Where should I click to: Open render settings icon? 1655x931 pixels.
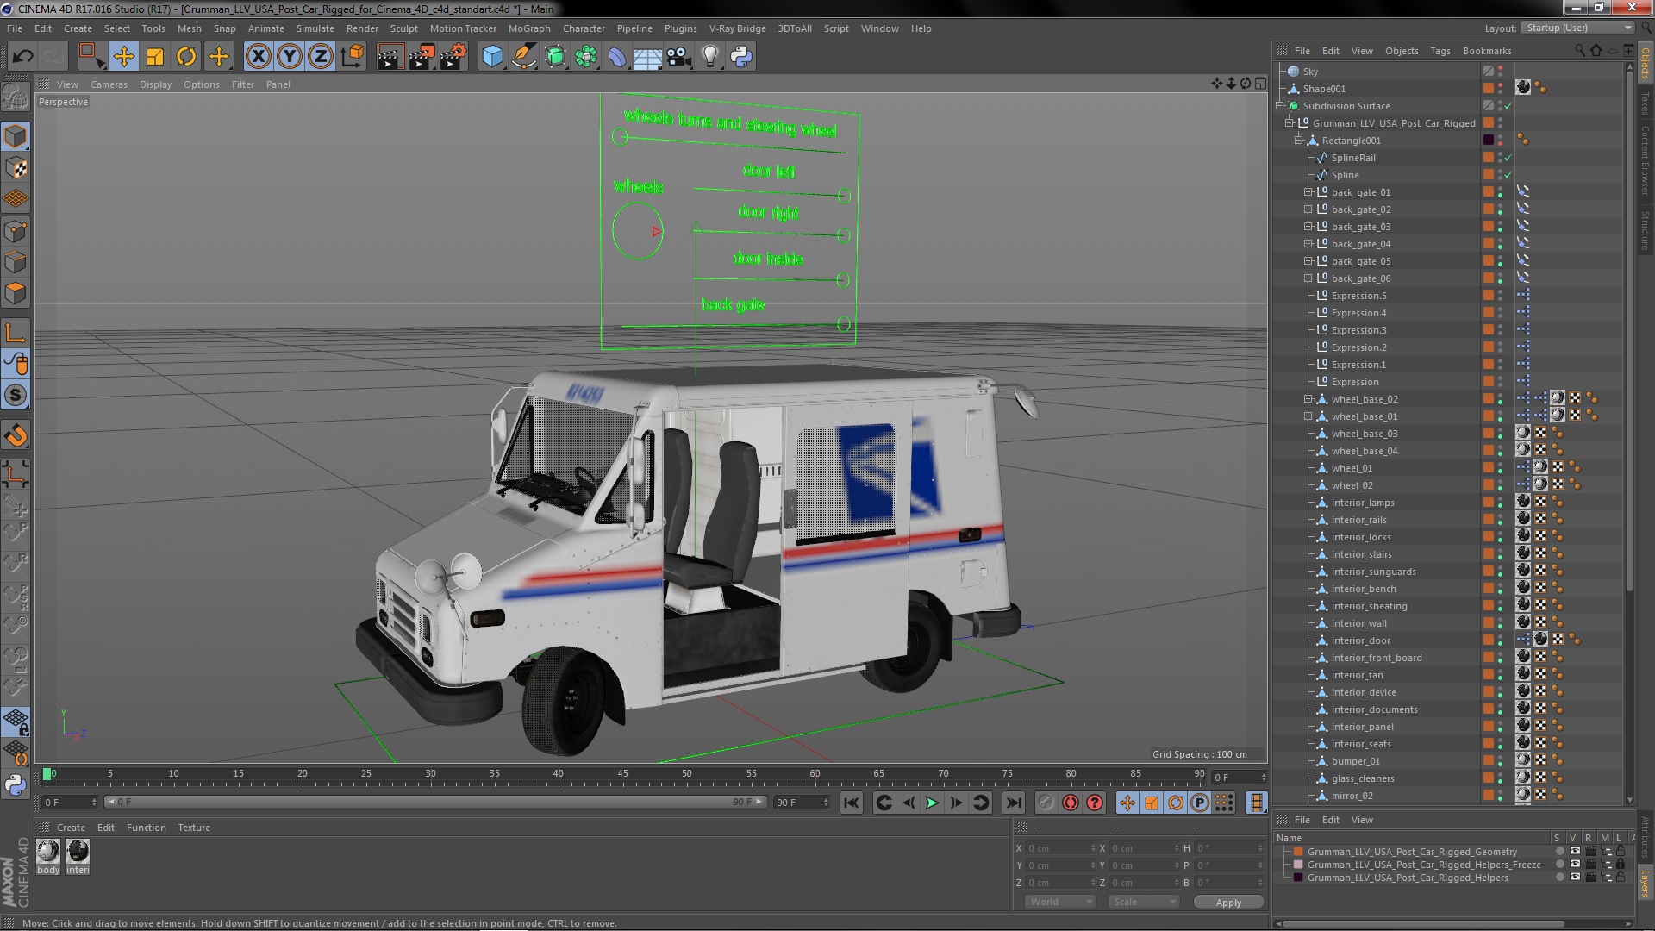coord(453,57)
